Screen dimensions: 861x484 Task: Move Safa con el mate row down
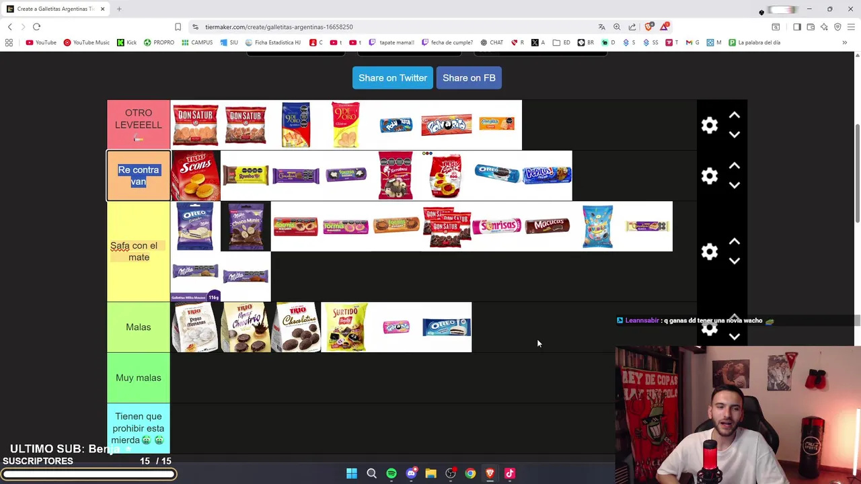[x=735, y=261]
